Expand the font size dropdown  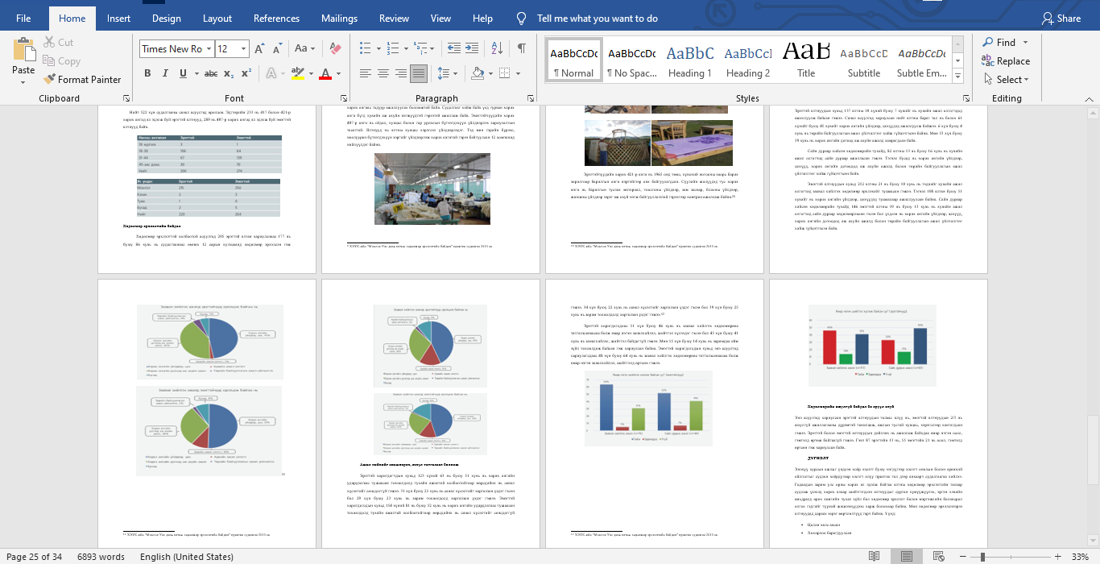point(244,49)
